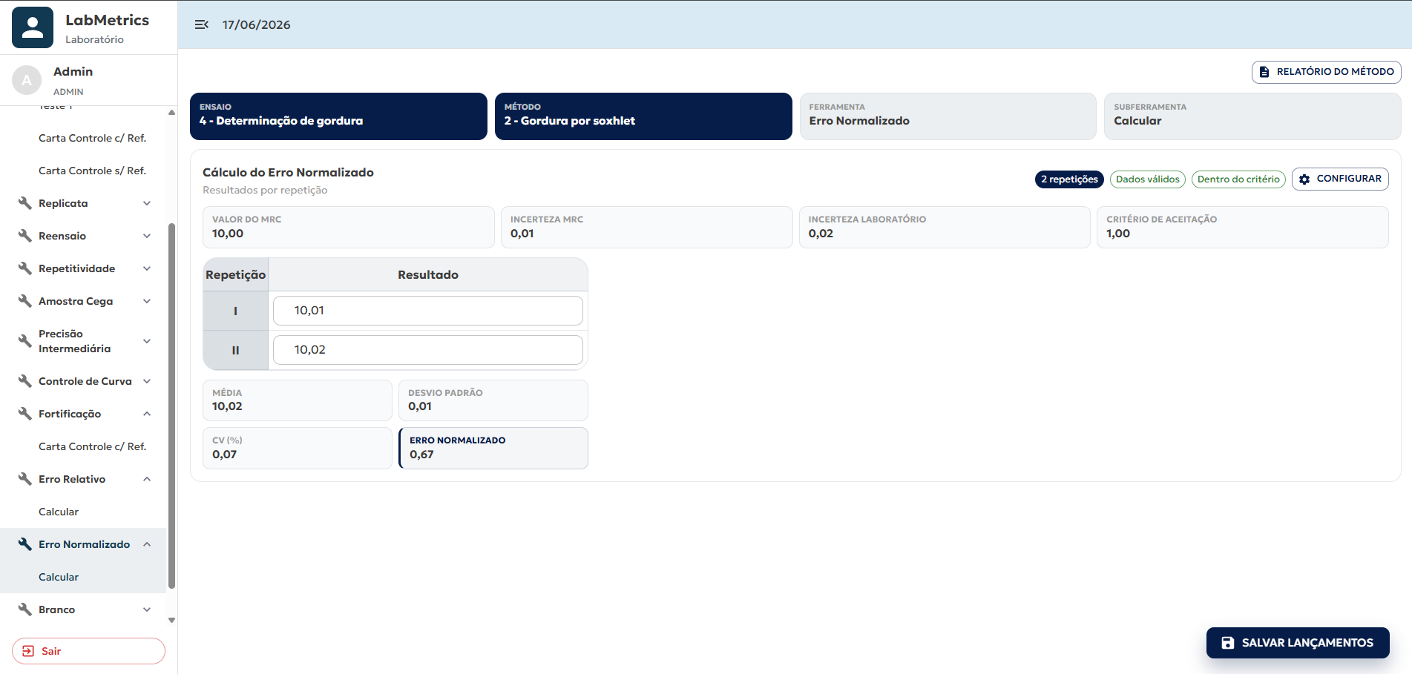The height and width of the screenshot is (674, 1412).
Task: Collapse the Fortificação section chevron
Action: [147, 414]
